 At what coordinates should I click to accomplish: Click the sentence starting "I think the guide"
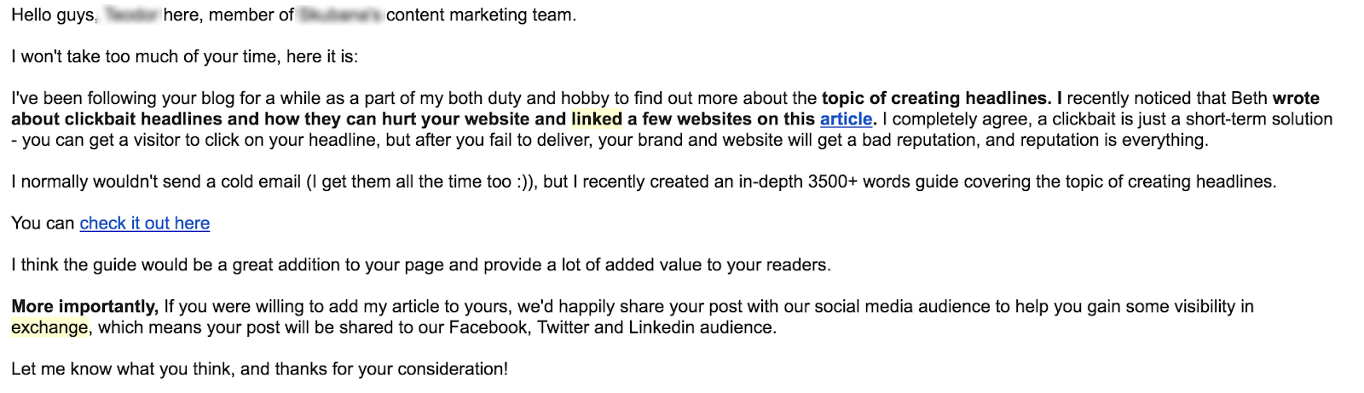420,265
